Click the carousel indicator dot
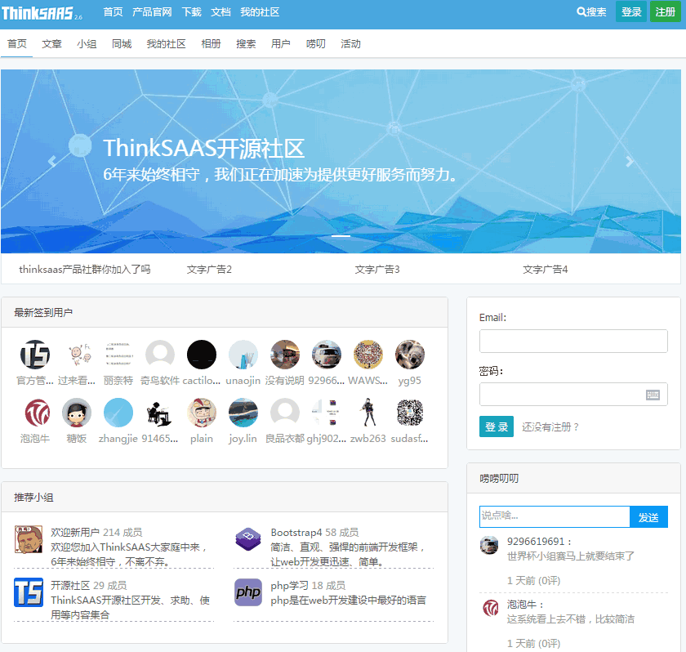The width and height of the screenshot is (686, 652). (x=341, y=235)
